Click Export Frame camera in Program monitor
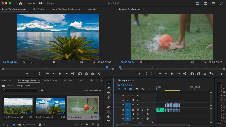226x127 pixels. coord(205,74)
